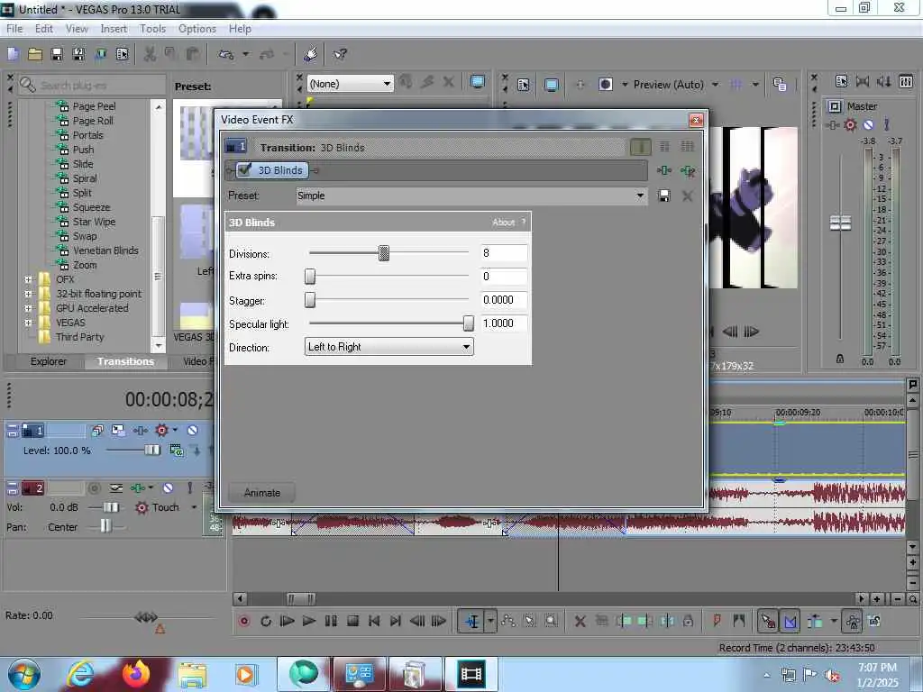923x692 pixels.
Task: Uncheck the 3D Blinds plug-in checkbox
Action: coord(245,170)
